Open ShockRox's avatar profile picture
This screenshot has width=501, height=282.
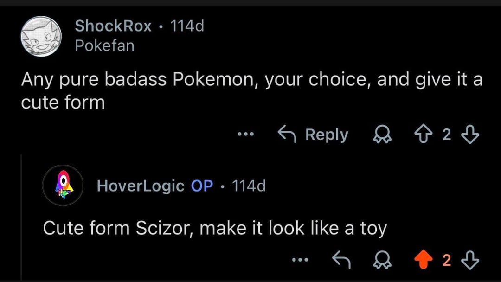tap(41, 36)
